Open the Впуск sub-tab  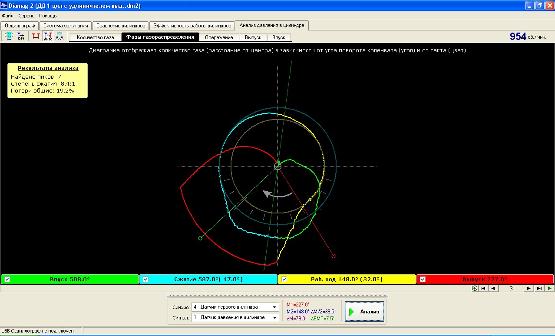pyautogui.click(x=279, y=37)
